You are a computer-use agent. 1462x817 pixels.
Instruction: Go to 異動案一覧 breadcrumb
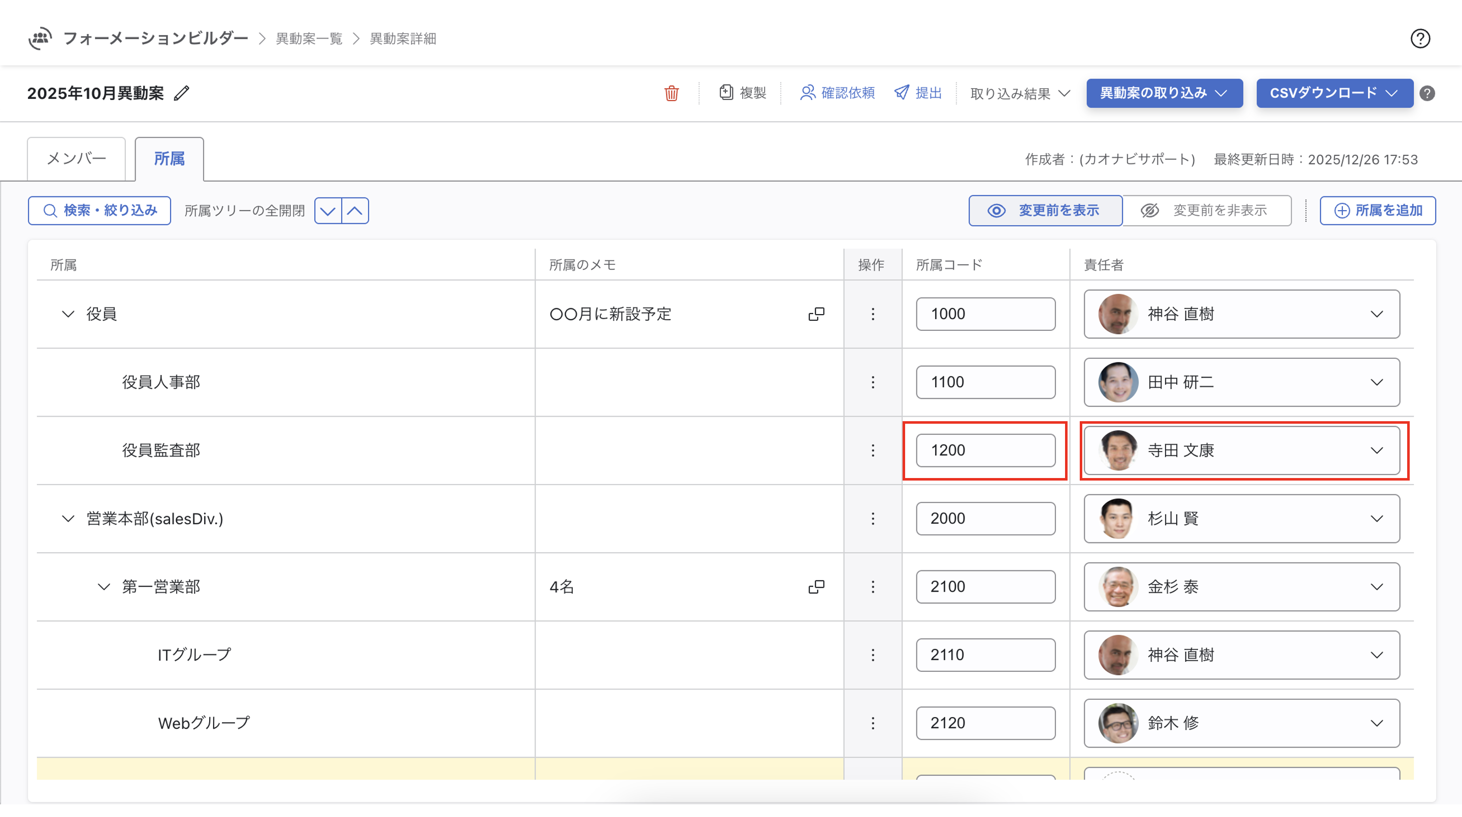(309, 39)
